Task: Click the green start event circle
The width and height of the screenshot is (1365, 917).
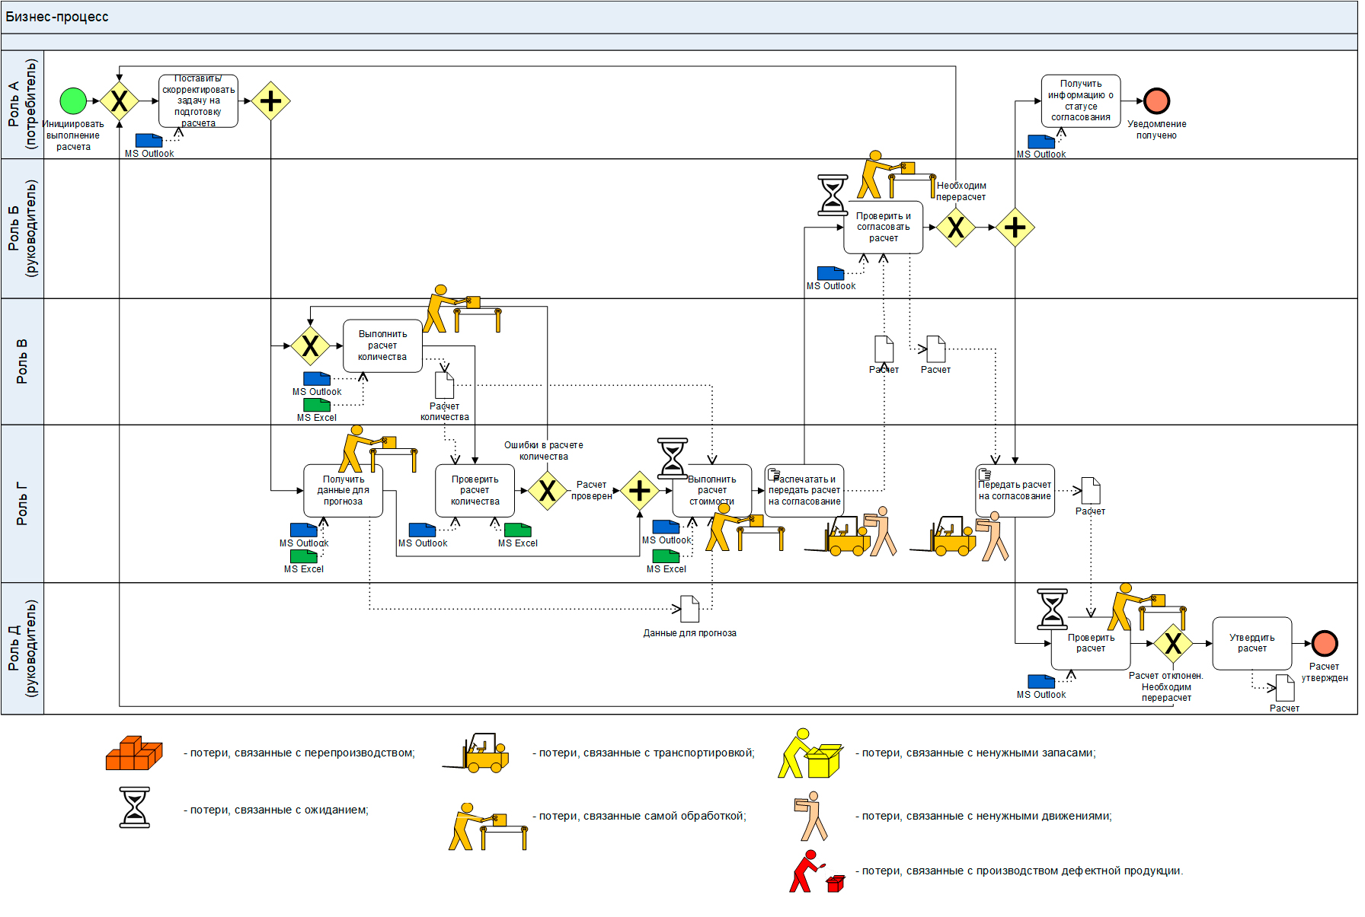Action: pos(73,100)
